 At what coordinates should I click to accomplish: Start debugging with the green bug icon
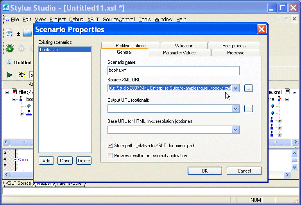[10, 48]
